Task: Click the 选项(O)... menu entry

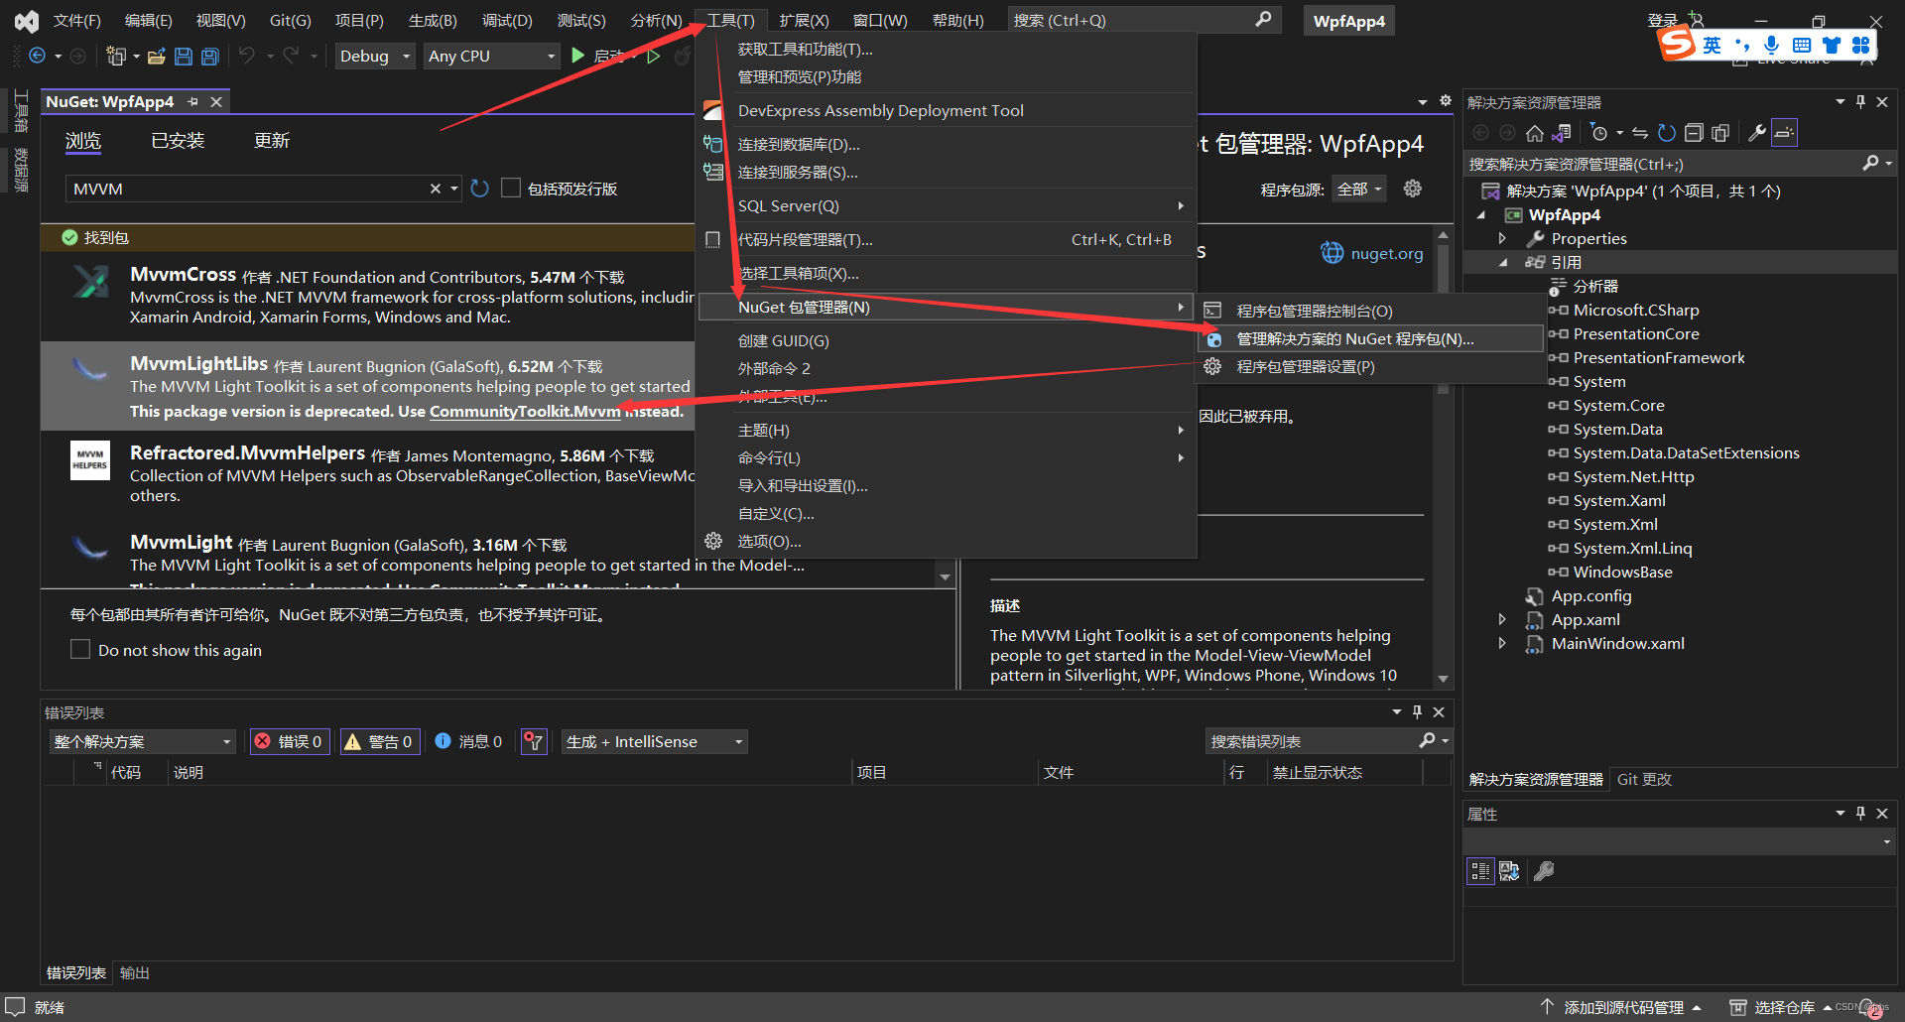Action: pyautogui.click(x=947, y=541)
